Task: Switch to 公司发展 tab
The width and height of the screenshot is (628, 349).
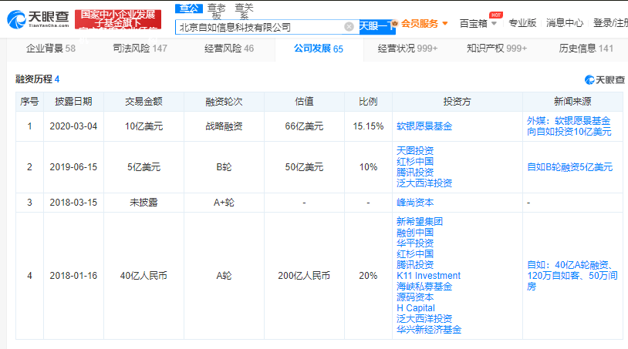Action: [319, 49]
